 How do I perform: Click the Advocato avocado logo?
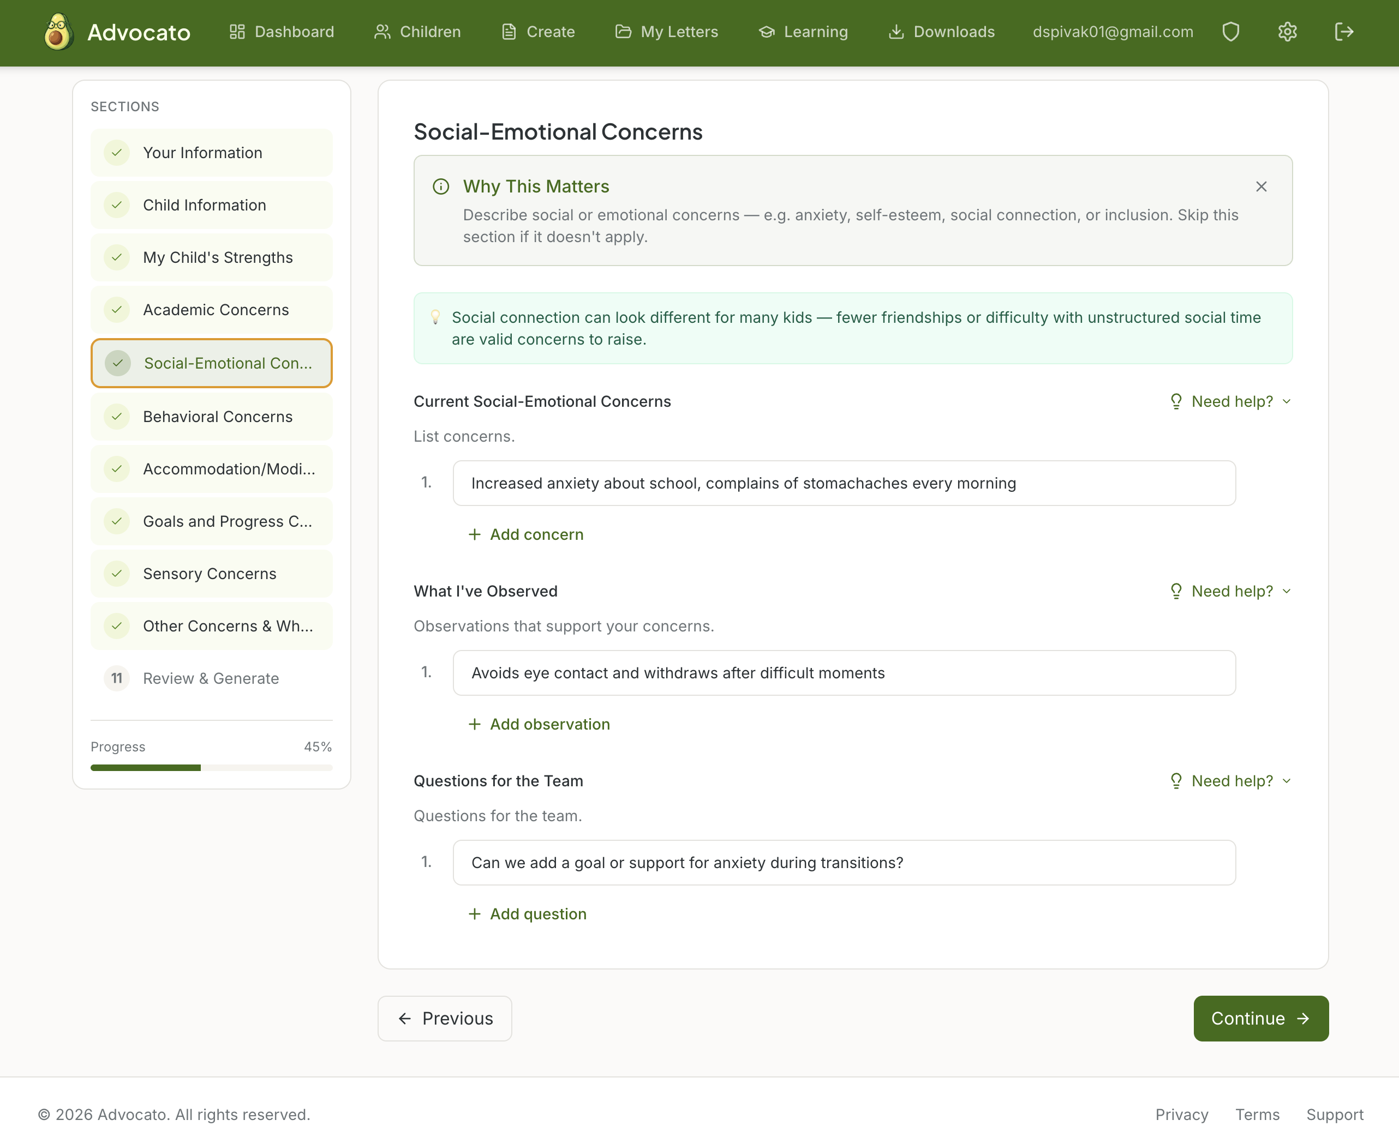click(x=58, y=32)
